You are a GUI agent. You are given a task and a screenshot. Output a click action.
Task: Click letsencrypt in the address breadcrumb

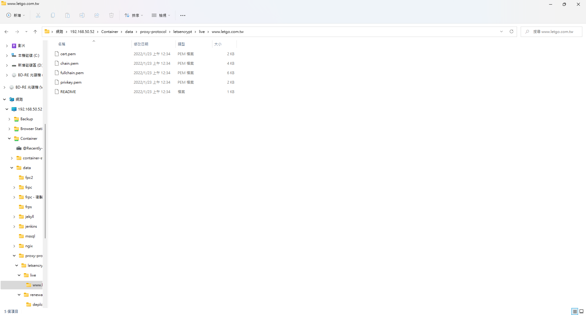tap(183, 32)
